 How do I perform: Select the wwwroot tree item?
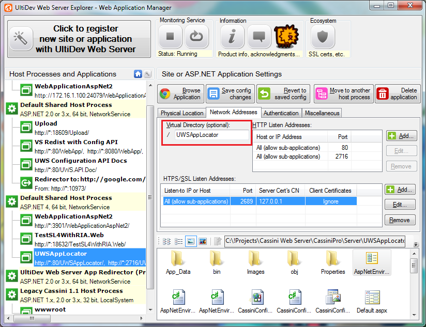point(50,309)
